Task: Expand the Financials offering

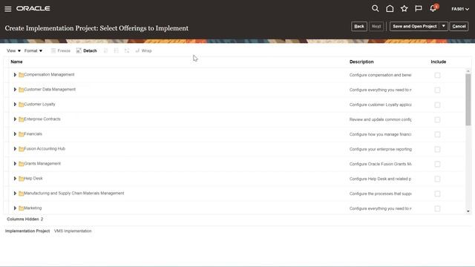Action: [x=15, y=134]
